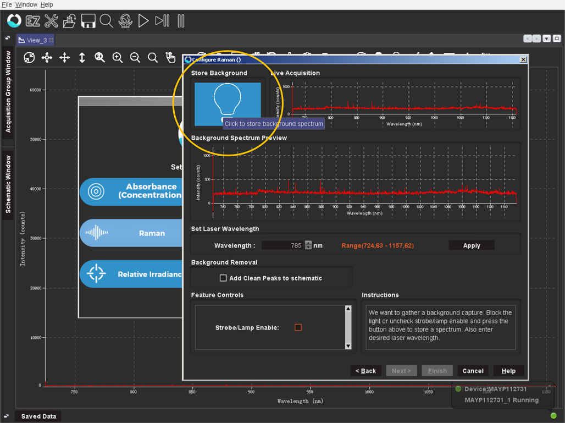Select the Relative Irradiance wizard button
This screenshot has width=565, height=423.
[131, 274]
